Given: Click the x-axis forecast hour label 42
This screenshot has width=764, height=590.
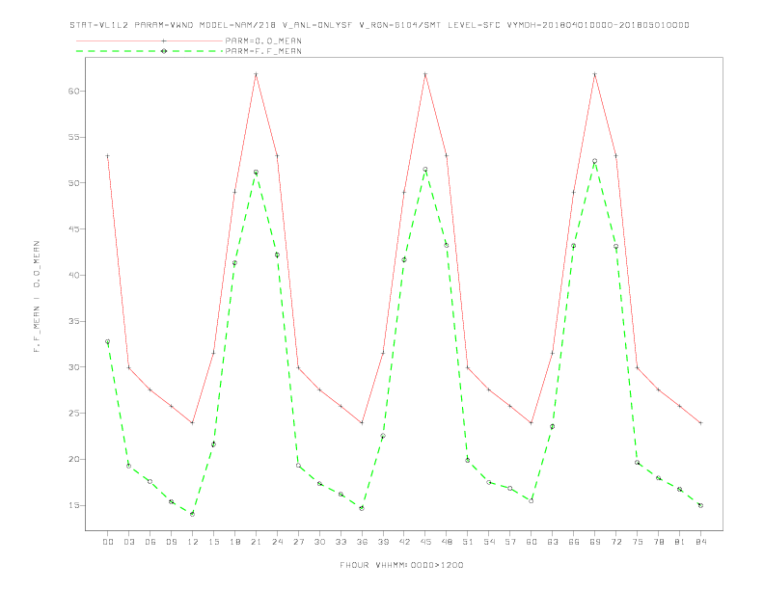Looking at the screenshot, I should (404, 542).
